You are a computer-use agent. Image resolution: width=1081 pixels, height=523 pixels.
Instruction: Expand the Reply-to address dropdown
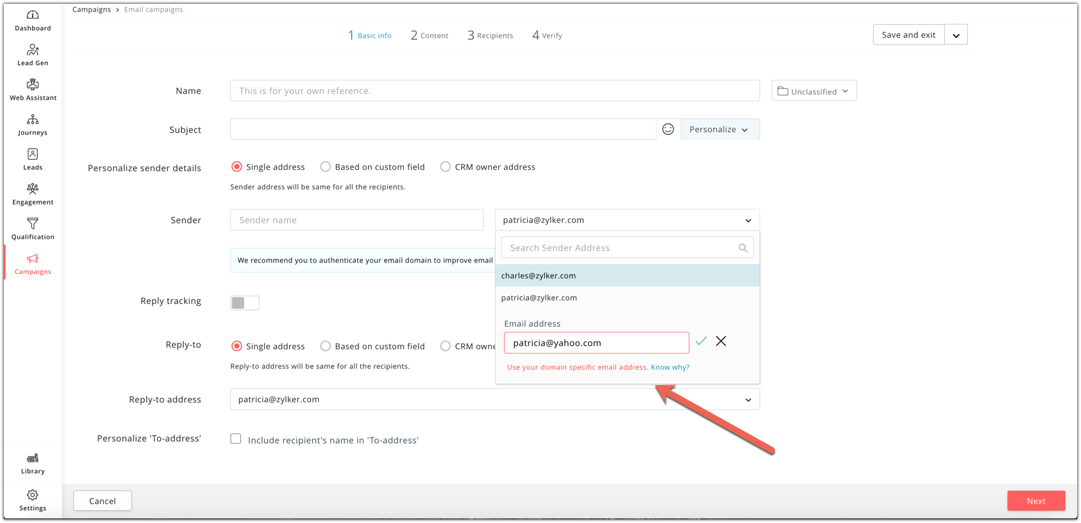(747, 400)
